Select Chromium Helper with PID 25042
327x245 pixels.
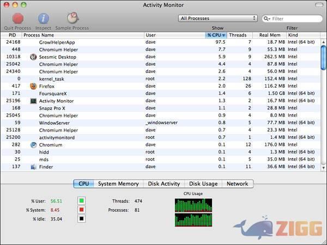[x=160, y=64]
